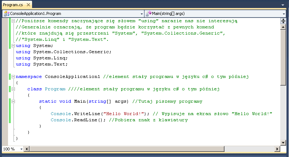Collapse the comment block starting with //Poniższe

(x=13, y=21)
